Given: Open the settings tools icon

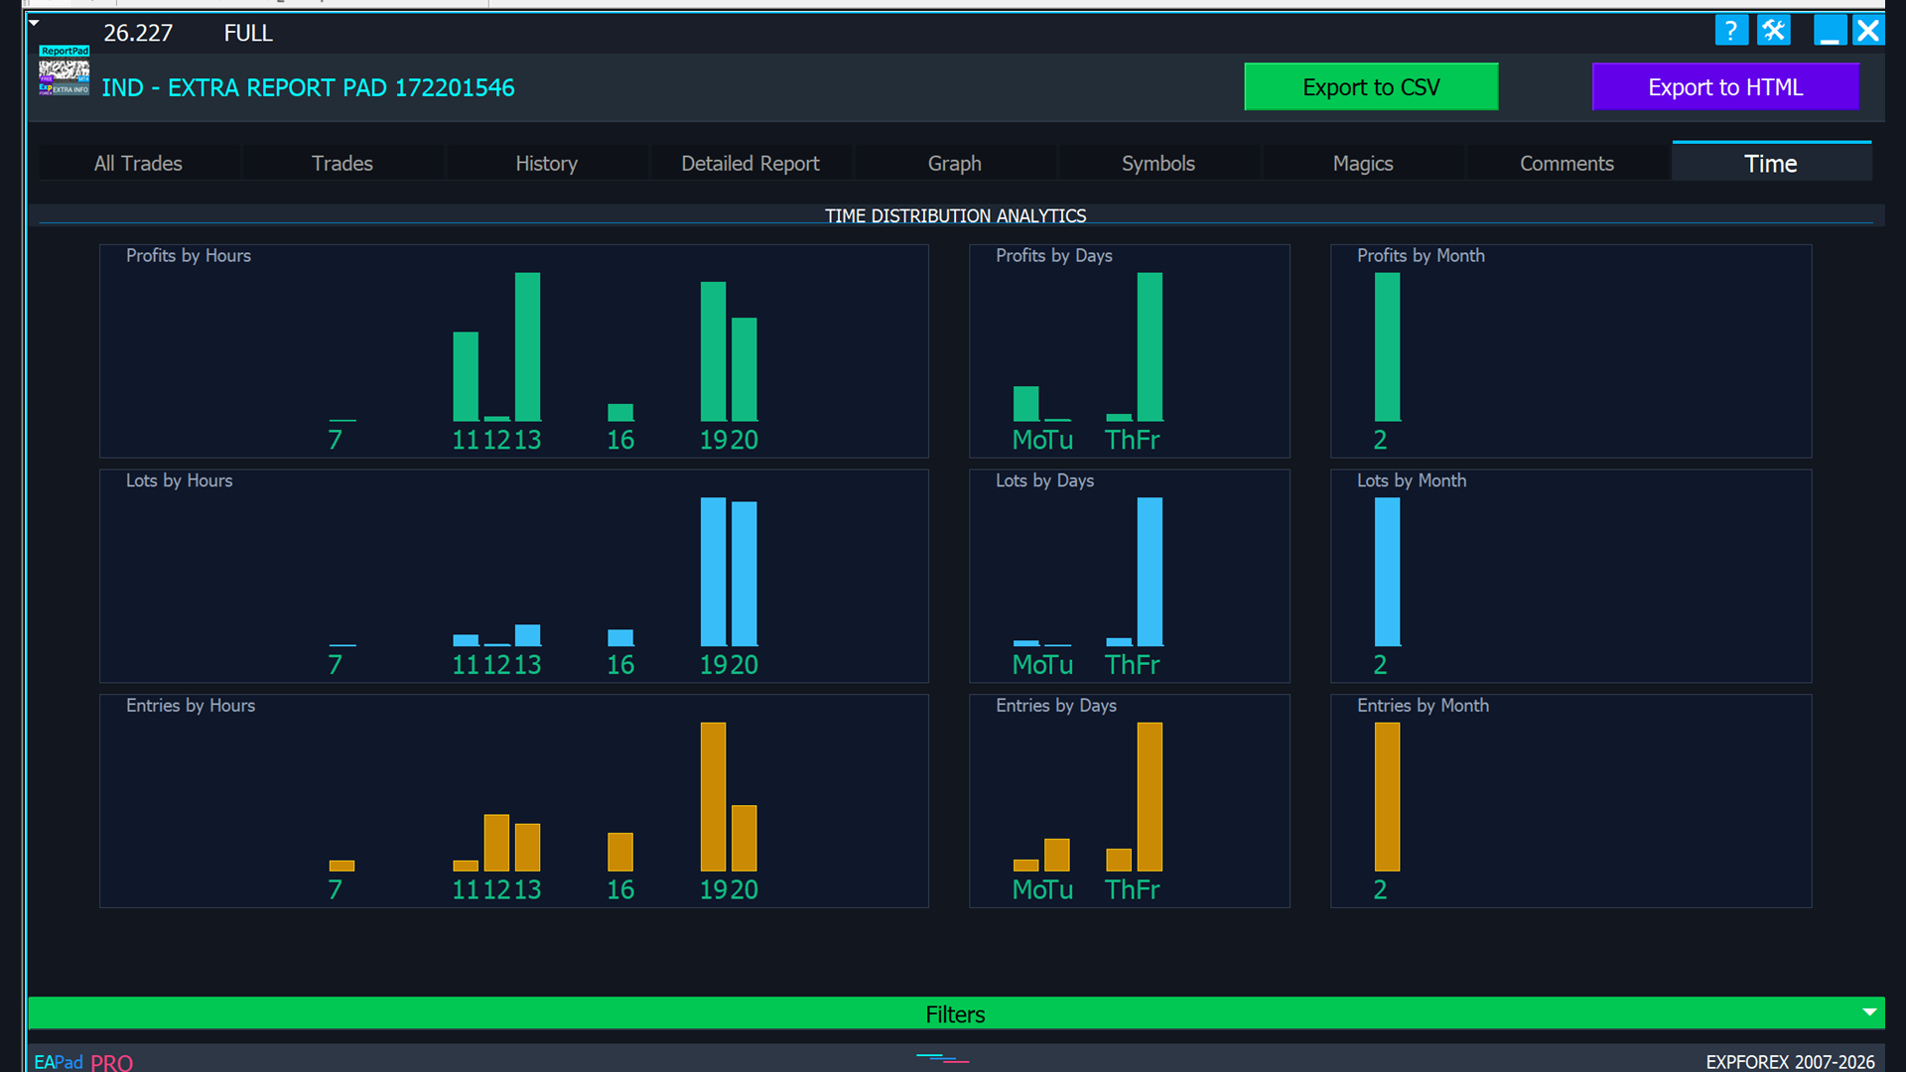Looking at the screenshot, I should pos(1774,31).
